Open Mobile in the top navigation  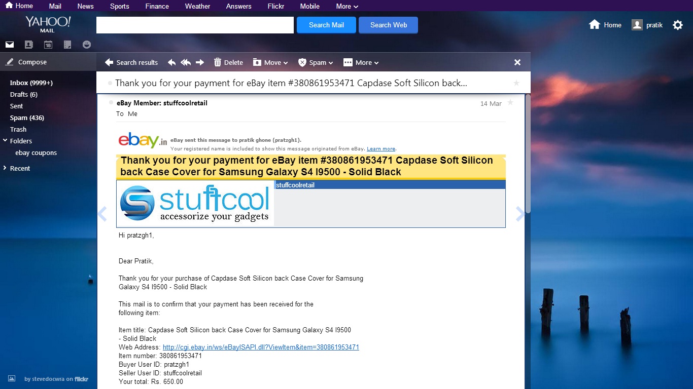309,6
